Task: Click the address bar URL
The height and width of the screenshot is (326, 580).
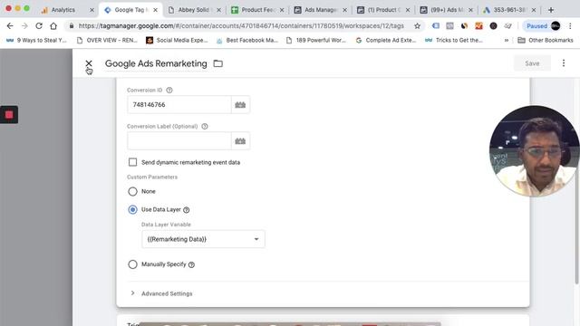Action: [x=241, y=26]
